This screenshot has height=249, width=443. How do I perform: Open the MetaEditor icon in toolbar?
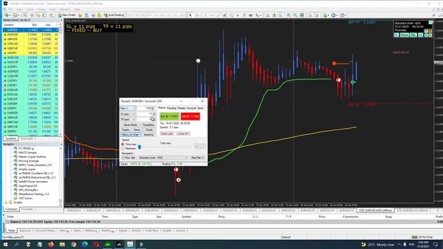click(x=80, y=15)
